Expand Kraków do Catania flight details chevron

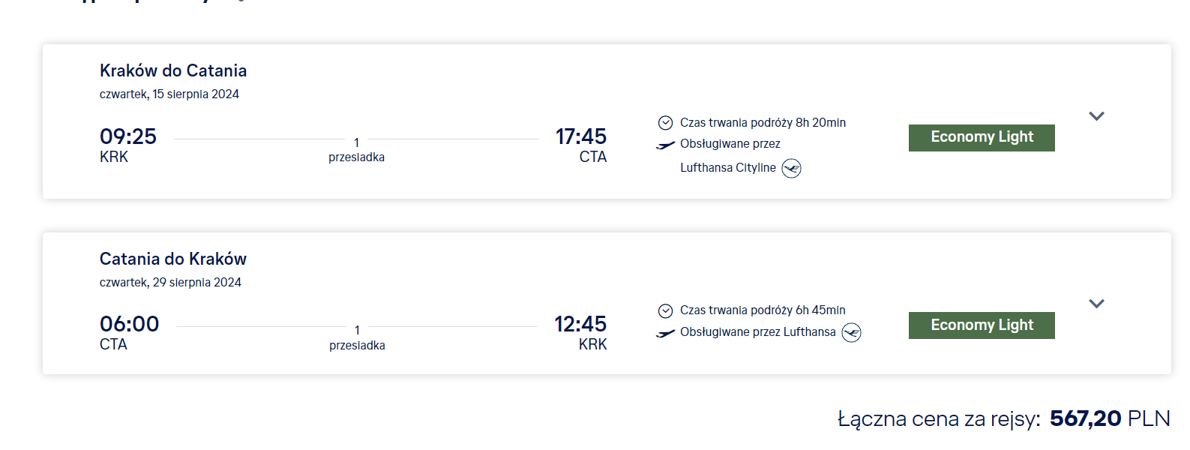coord(1096,116)
